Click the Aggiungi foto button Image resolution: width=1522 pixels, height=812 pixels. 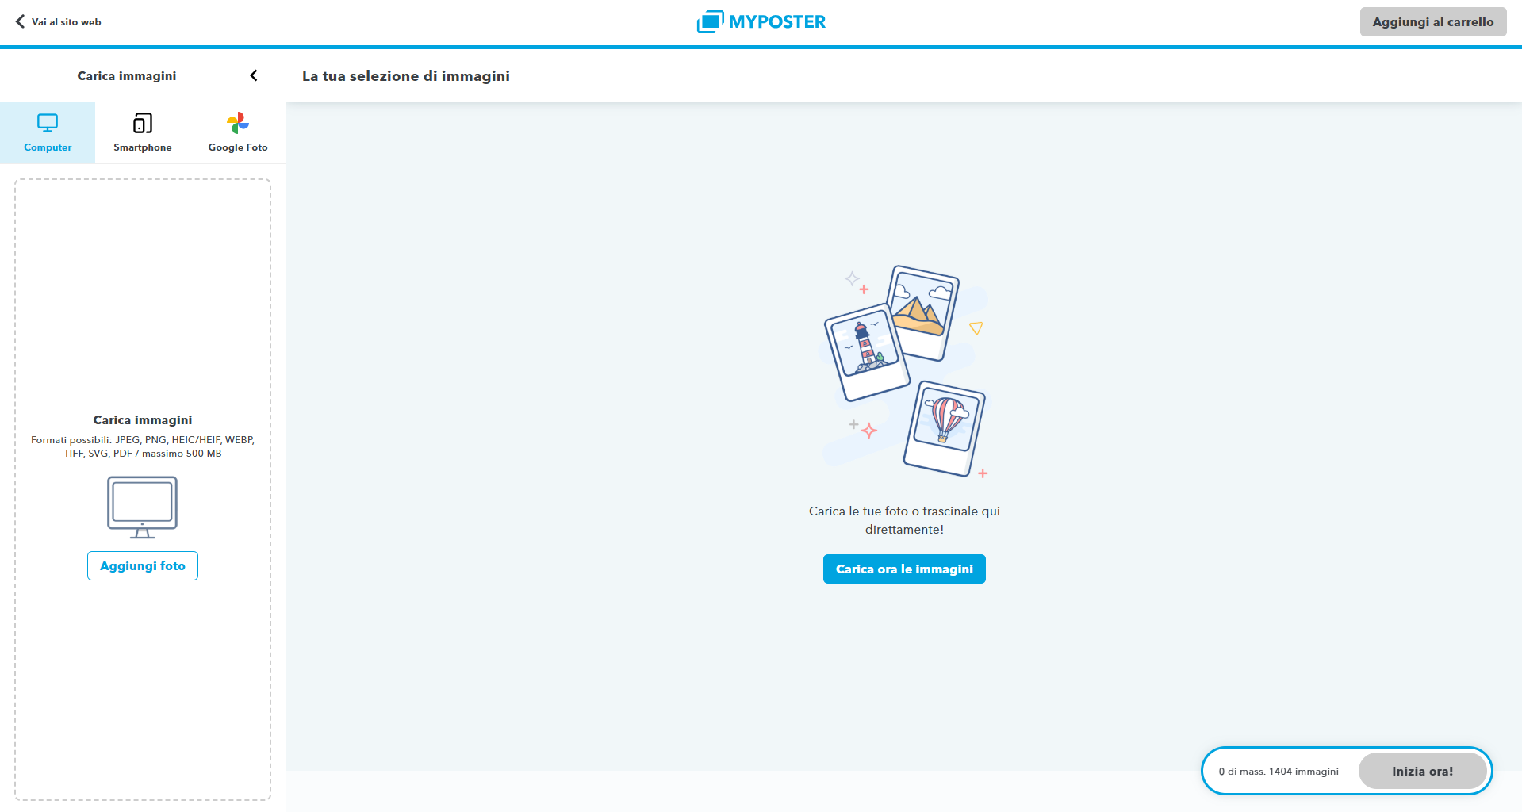click(142, 565)
